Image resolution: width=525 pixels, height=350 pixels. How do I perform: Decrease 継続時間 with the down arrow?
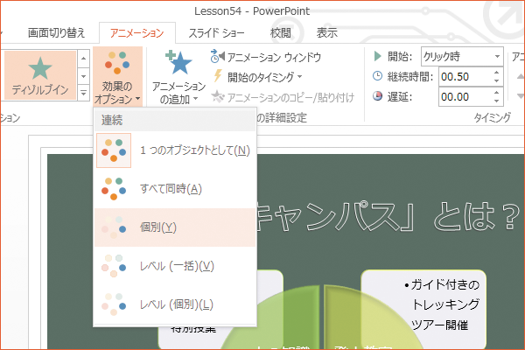[x=496, y=81]
